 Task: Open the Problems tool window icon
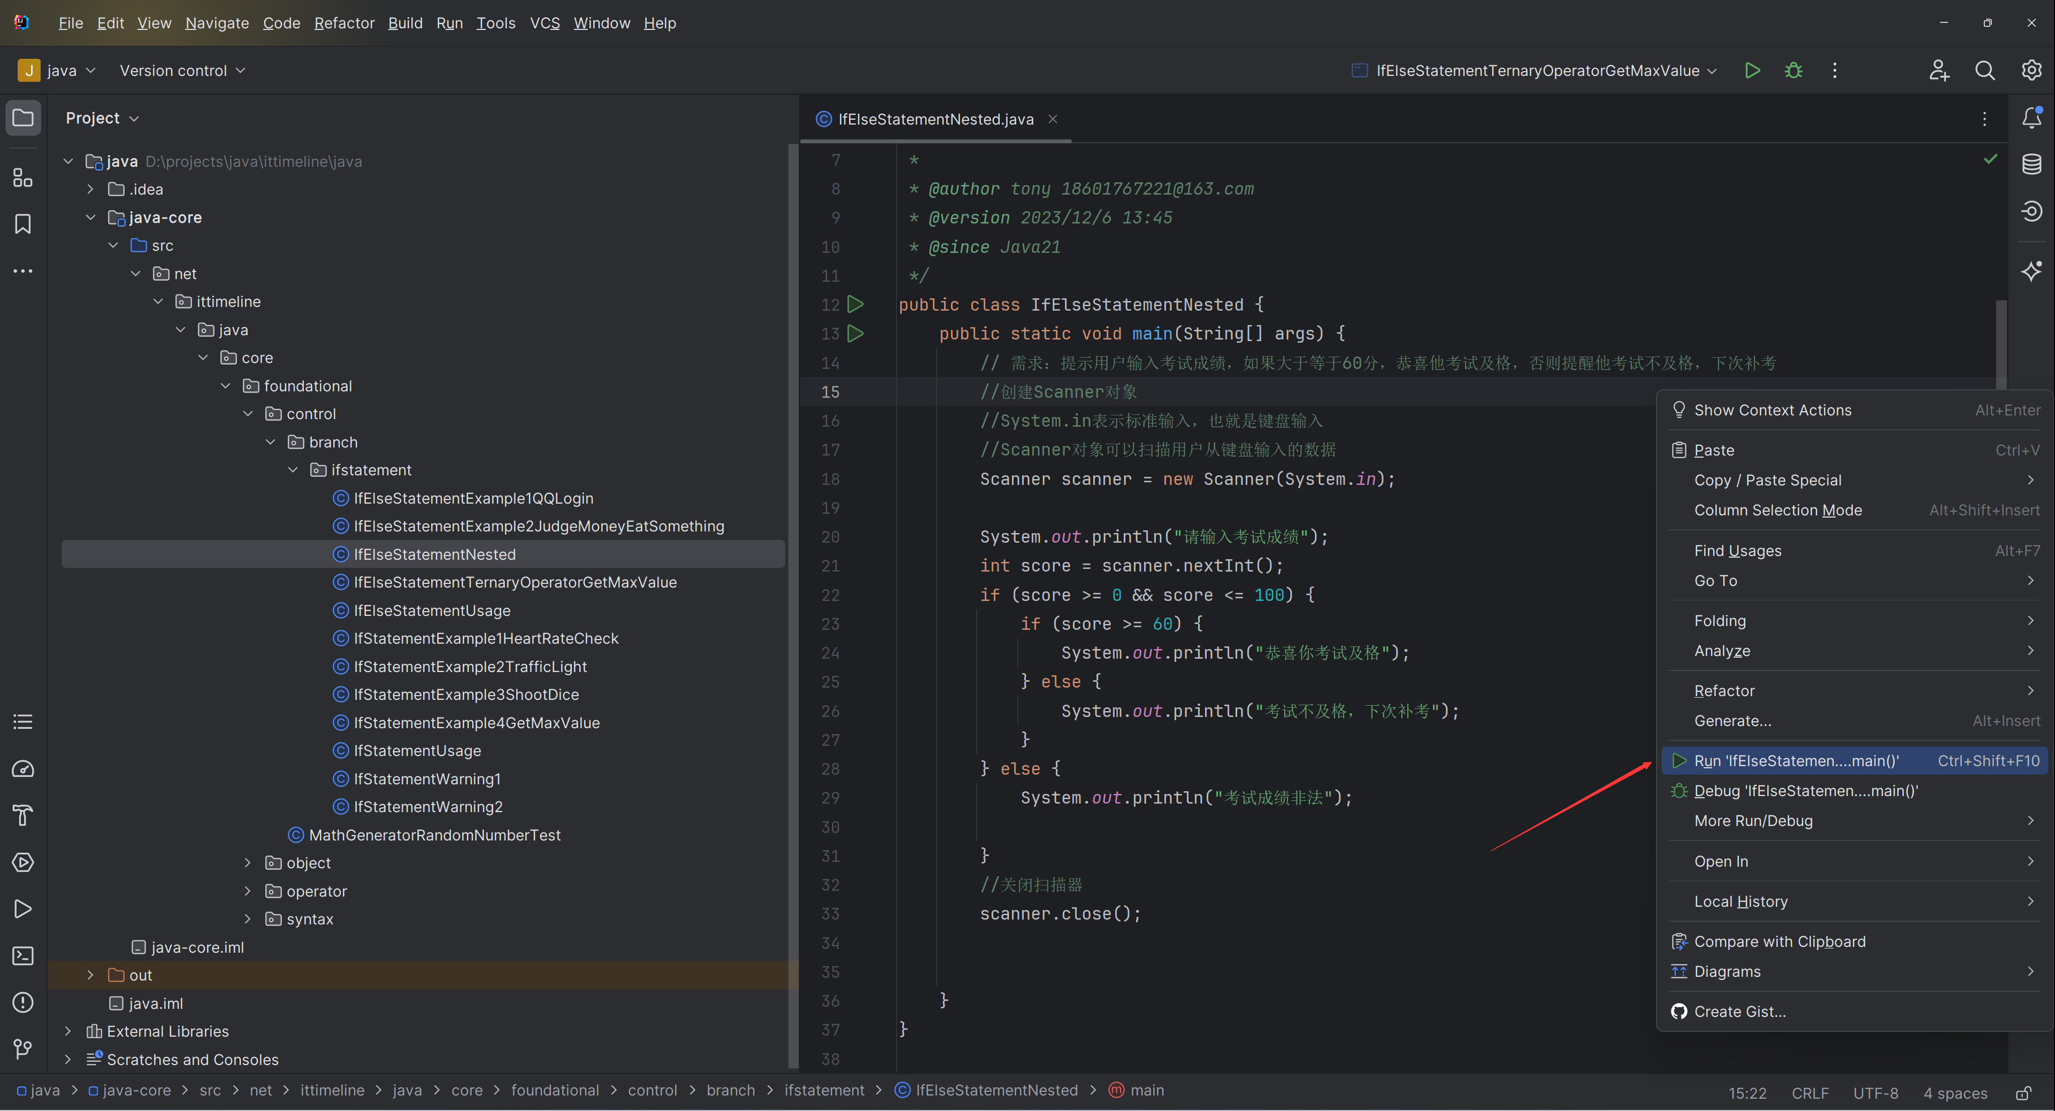coord(23,1002)
